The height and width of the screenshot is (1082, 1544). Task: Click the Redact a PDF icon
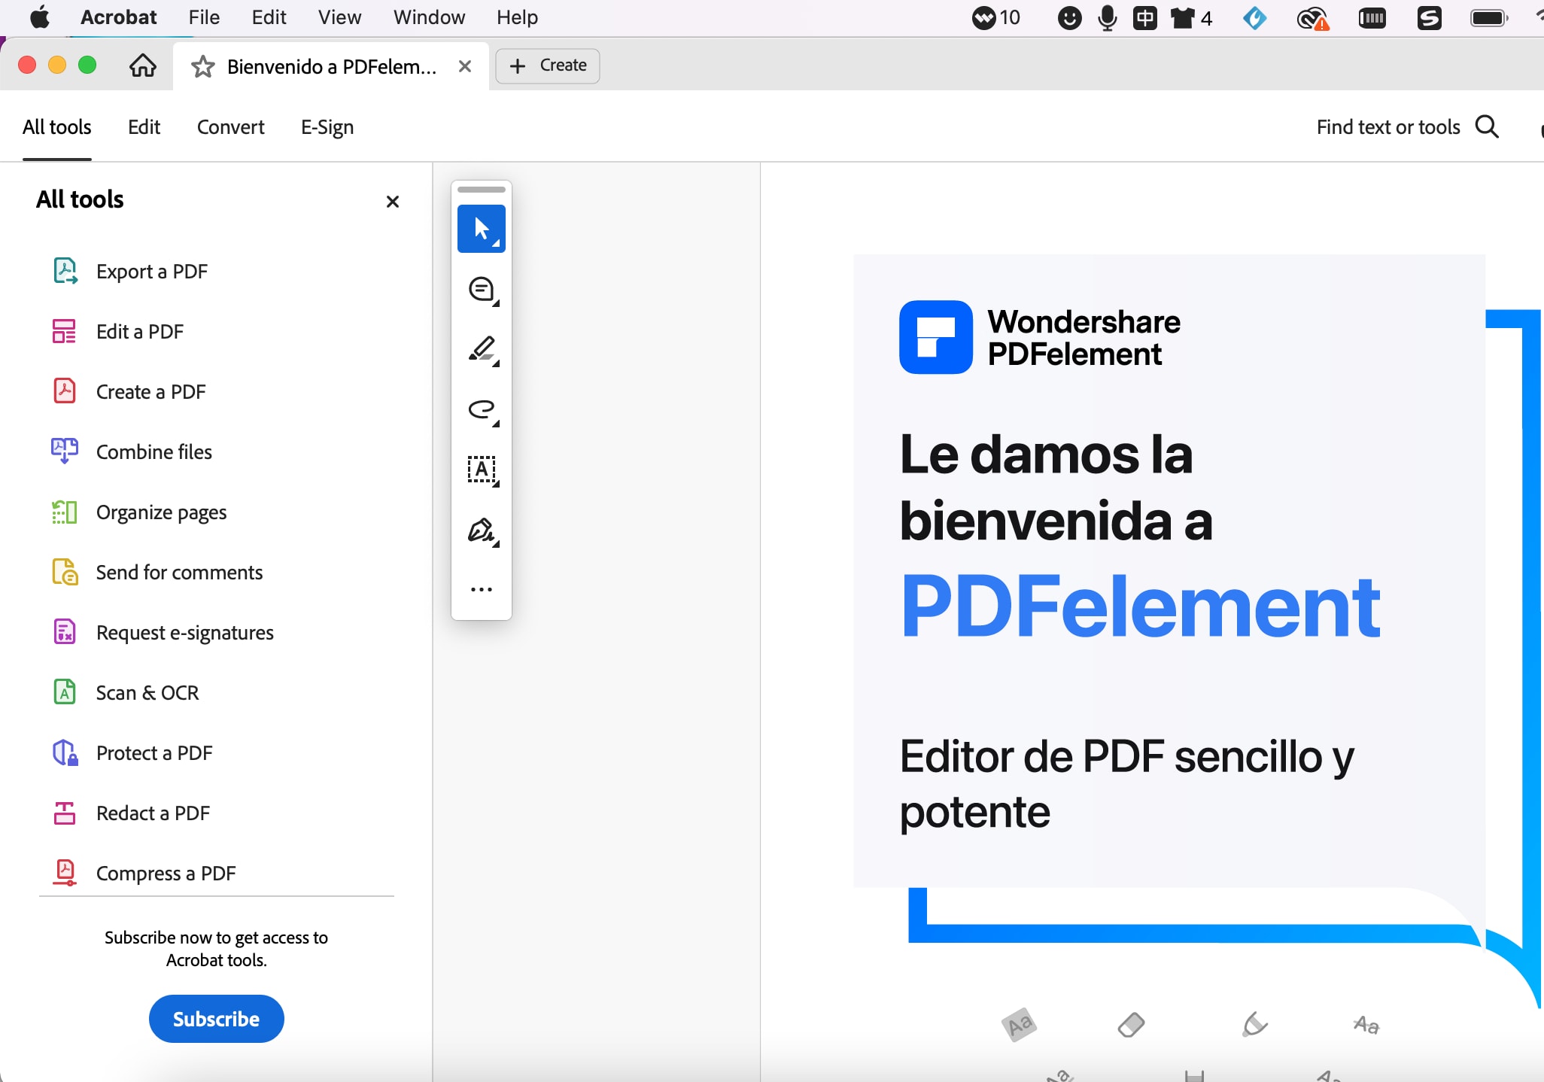point(65,813)
